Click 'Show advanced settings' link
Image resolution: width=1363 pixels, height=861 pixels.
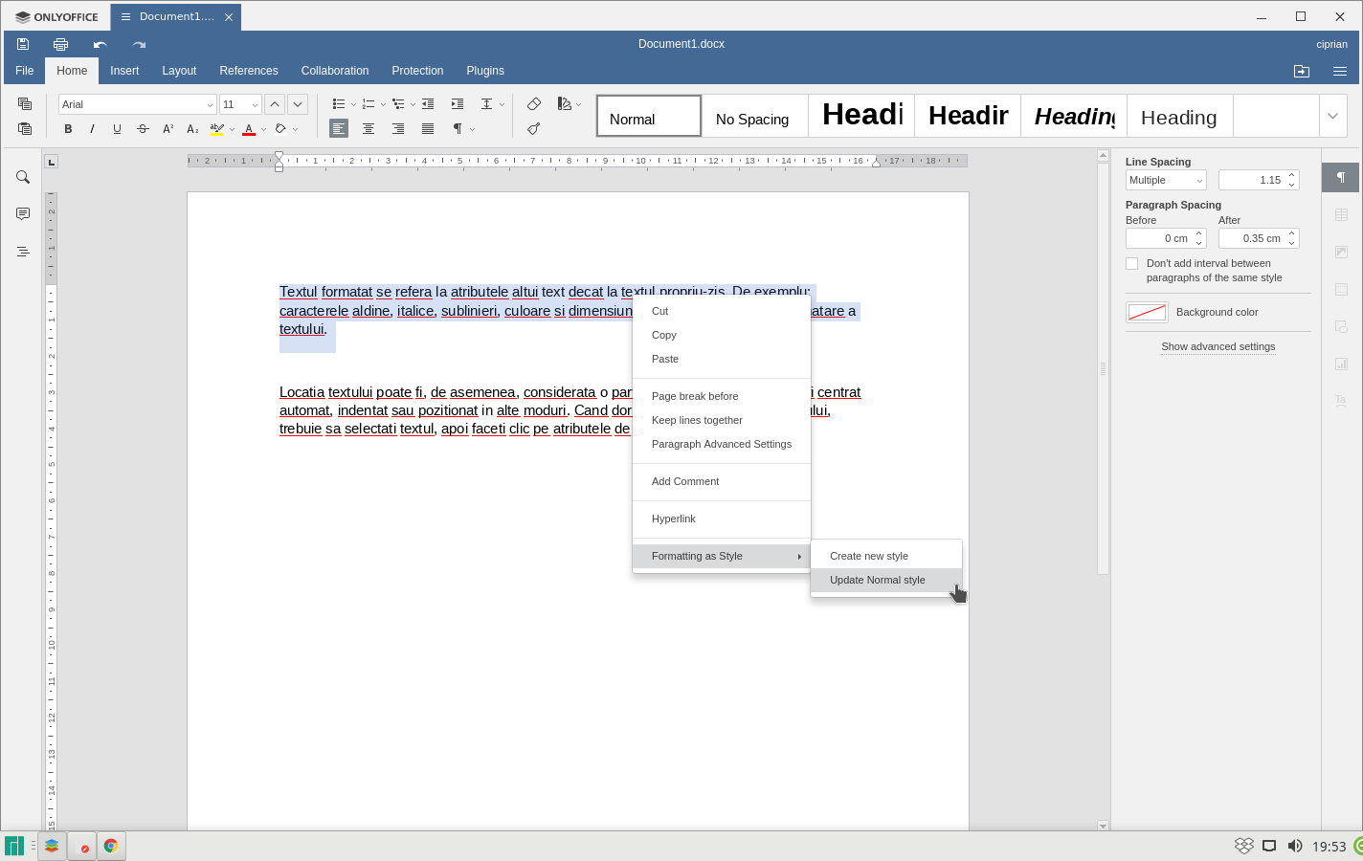tap(1218, 346)
